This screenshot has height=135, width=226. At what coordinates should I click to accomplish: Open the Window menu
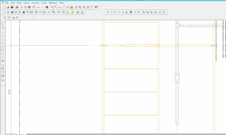point(53,3)
